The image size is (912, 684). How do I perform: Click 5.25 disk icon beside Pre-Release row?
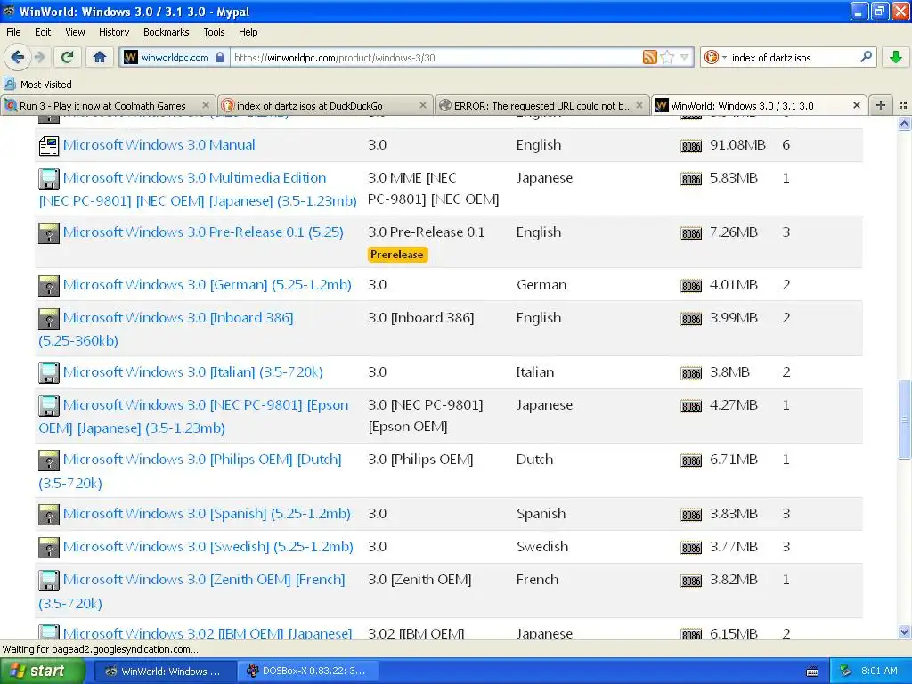point(49,232)
